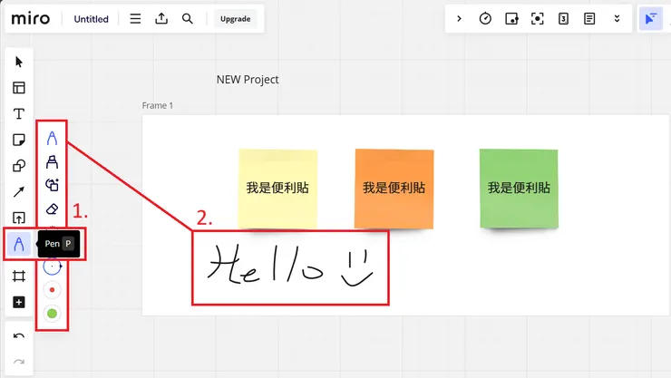671x378 pixels.
Task: Select the NEW Project text
Action: coord(248,80)
